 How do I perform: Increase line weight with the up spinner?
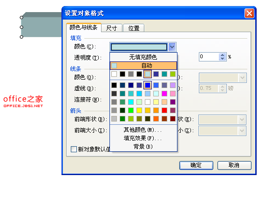(222, 87)
